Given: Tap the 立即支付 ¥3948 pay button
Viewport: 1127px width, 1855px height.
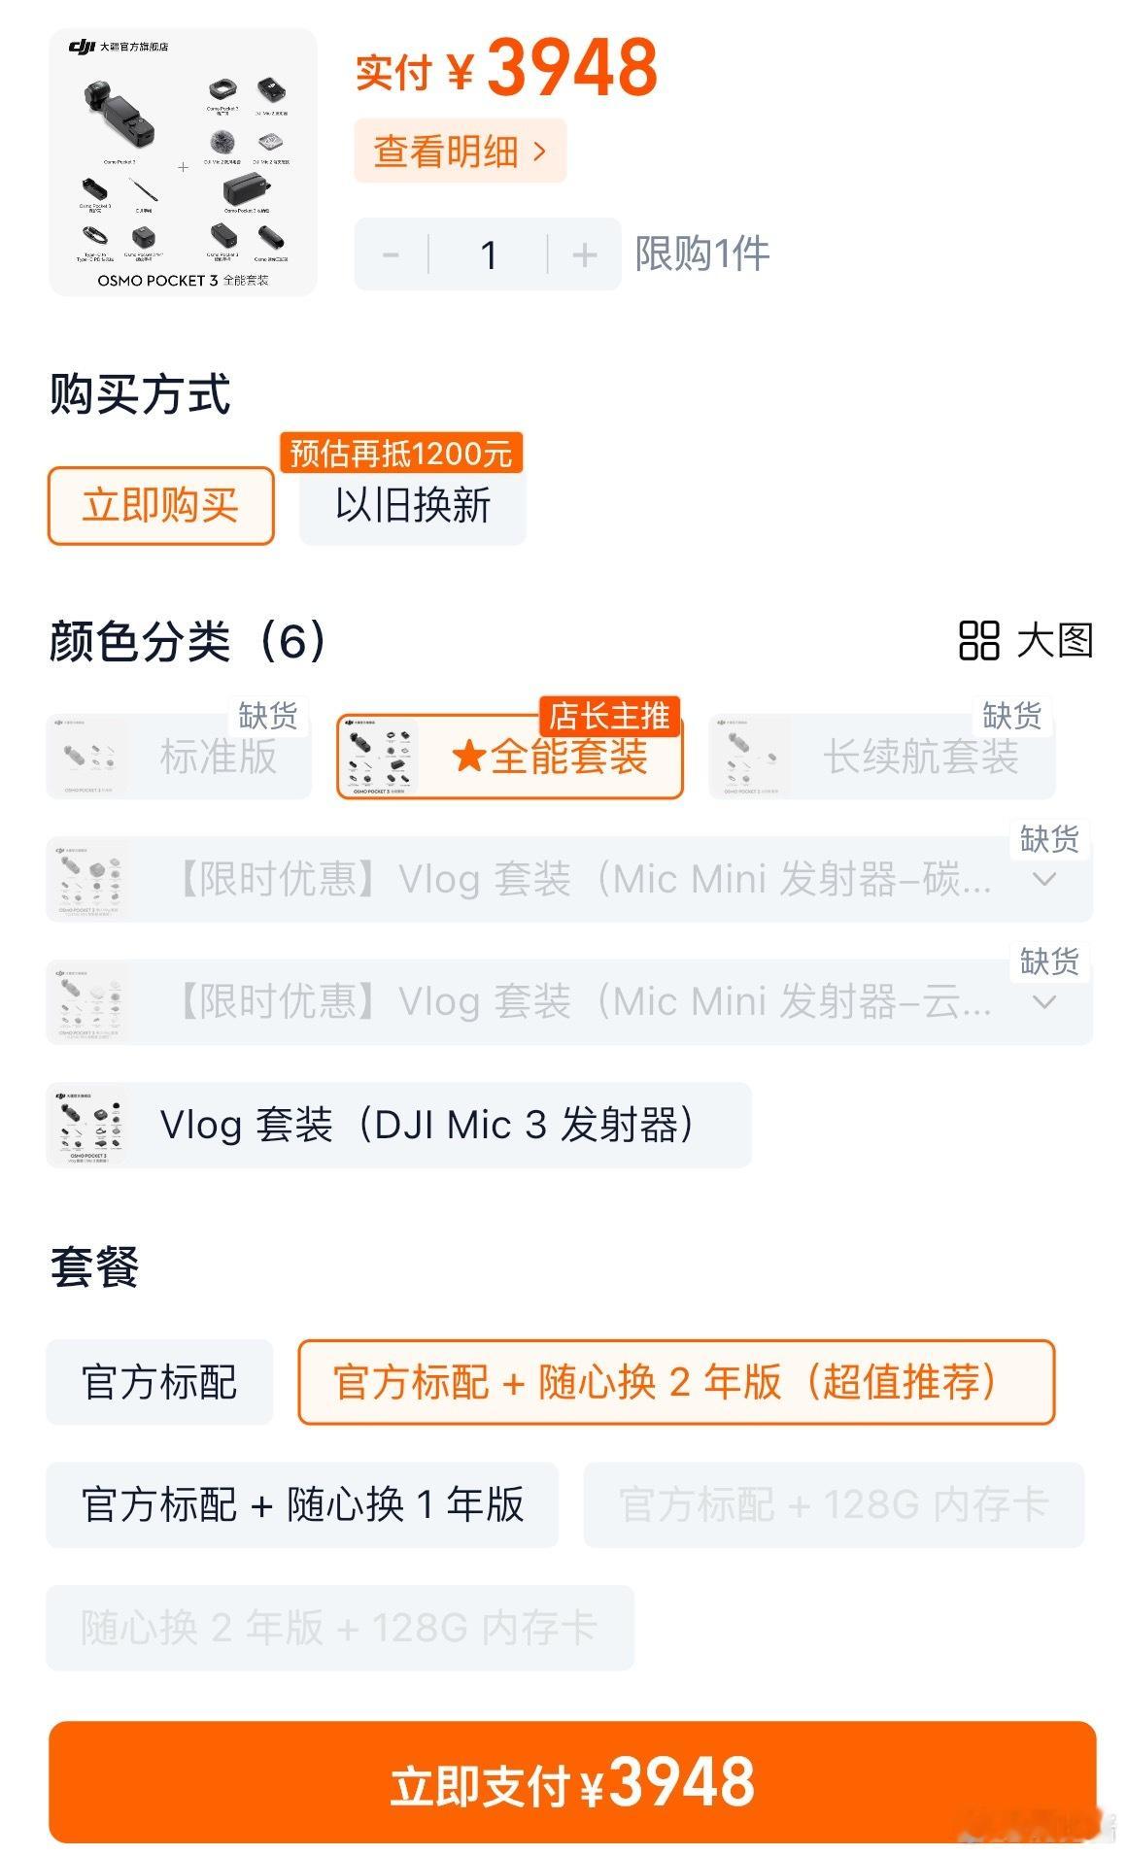Looking at the screenshot, I should (x=572, y=1782).
